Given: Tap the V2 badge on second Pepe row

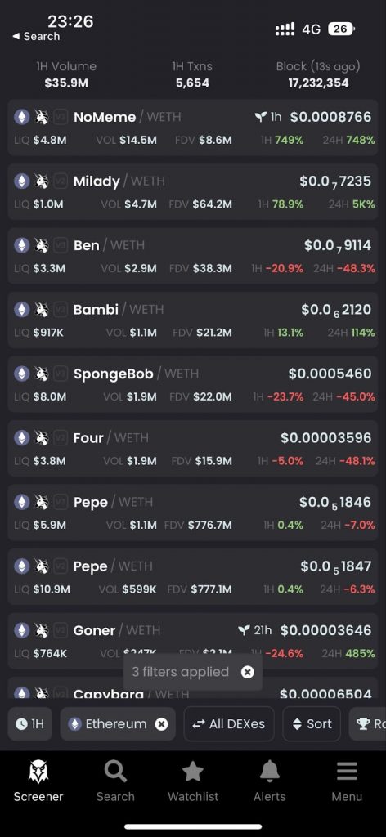Looking at the screenshot, I should click(x=61, y=566).
